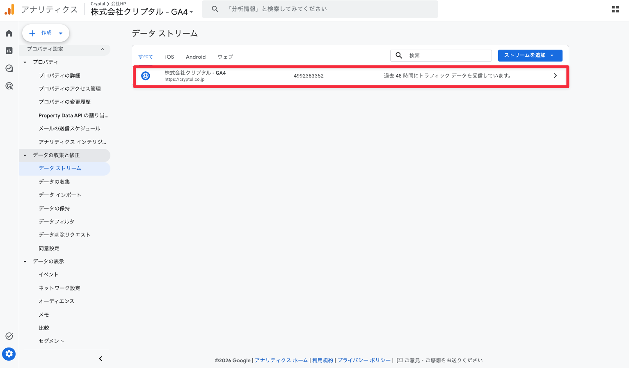The image size is (629, 368).
Task: Open the Home icon in left rail
Action: 9,33
